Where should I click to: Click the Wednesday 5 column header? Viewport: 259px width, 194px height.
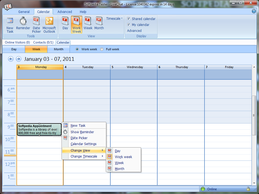134,67
